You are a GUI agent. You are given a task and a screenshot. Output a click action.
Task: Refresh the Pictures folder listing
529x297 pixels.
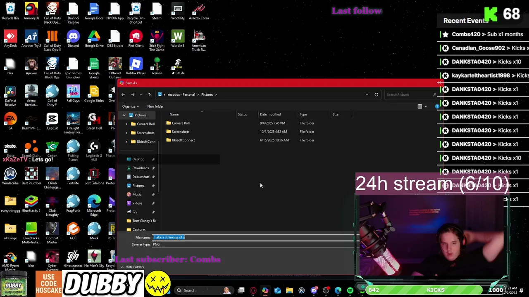tap(376, 94)
